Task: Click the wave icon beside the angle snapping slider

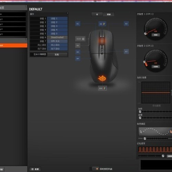Action: (140, 139)
